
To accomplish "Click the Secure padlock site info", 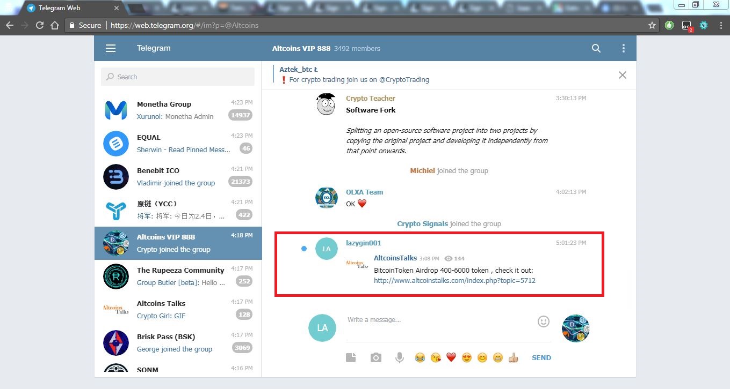I will click(85, 25).
